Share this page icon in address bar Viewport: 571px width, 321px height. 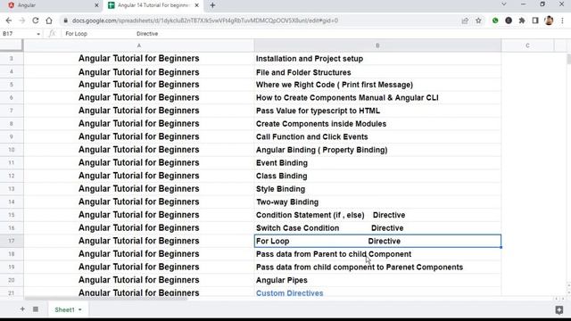pos(465,21)
